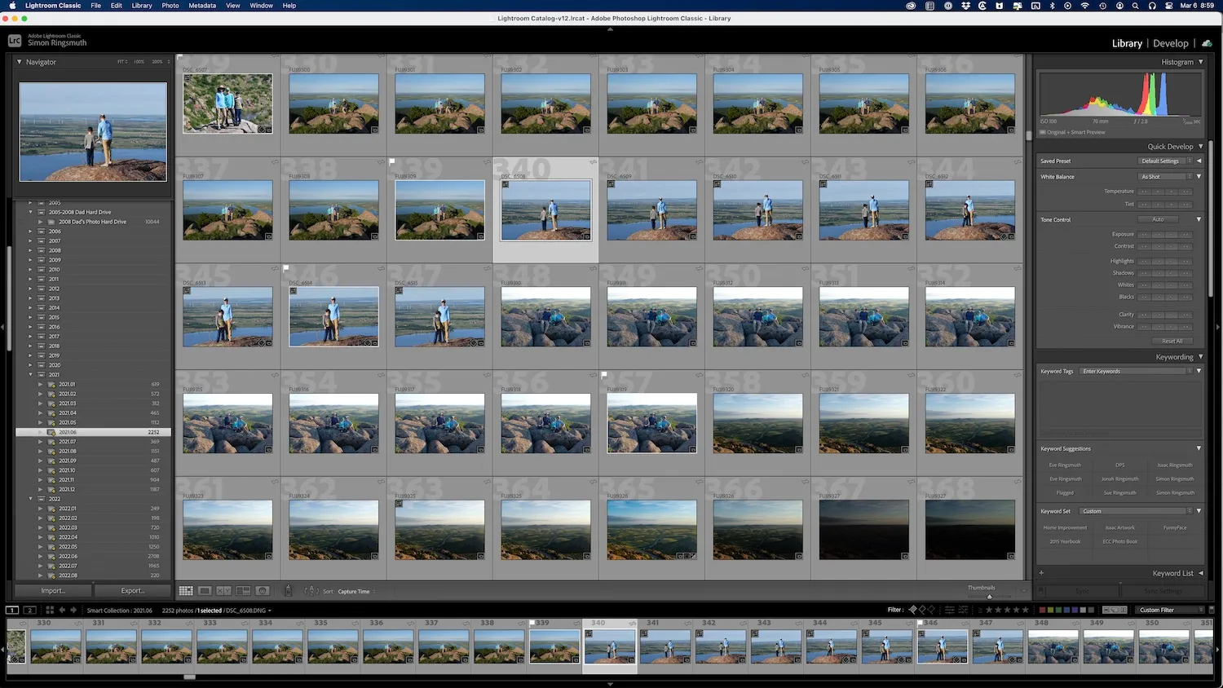This screenshot has height=688, width=1223.
Task: Open the Custom Filter dropdown
Action: (1171, 610)
